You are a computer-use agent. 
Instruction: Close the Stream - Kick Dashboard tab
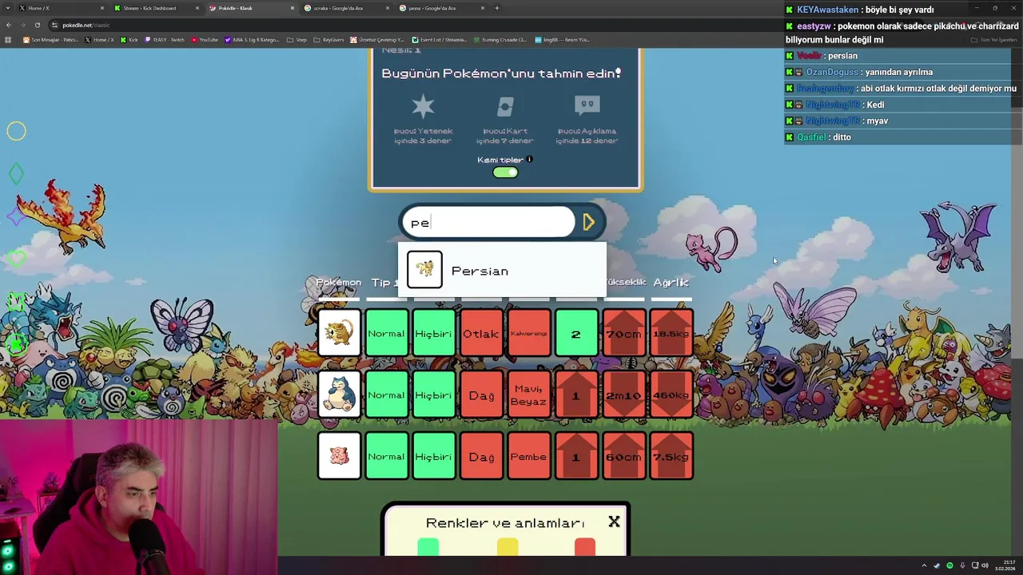click(x=197, y=8)
